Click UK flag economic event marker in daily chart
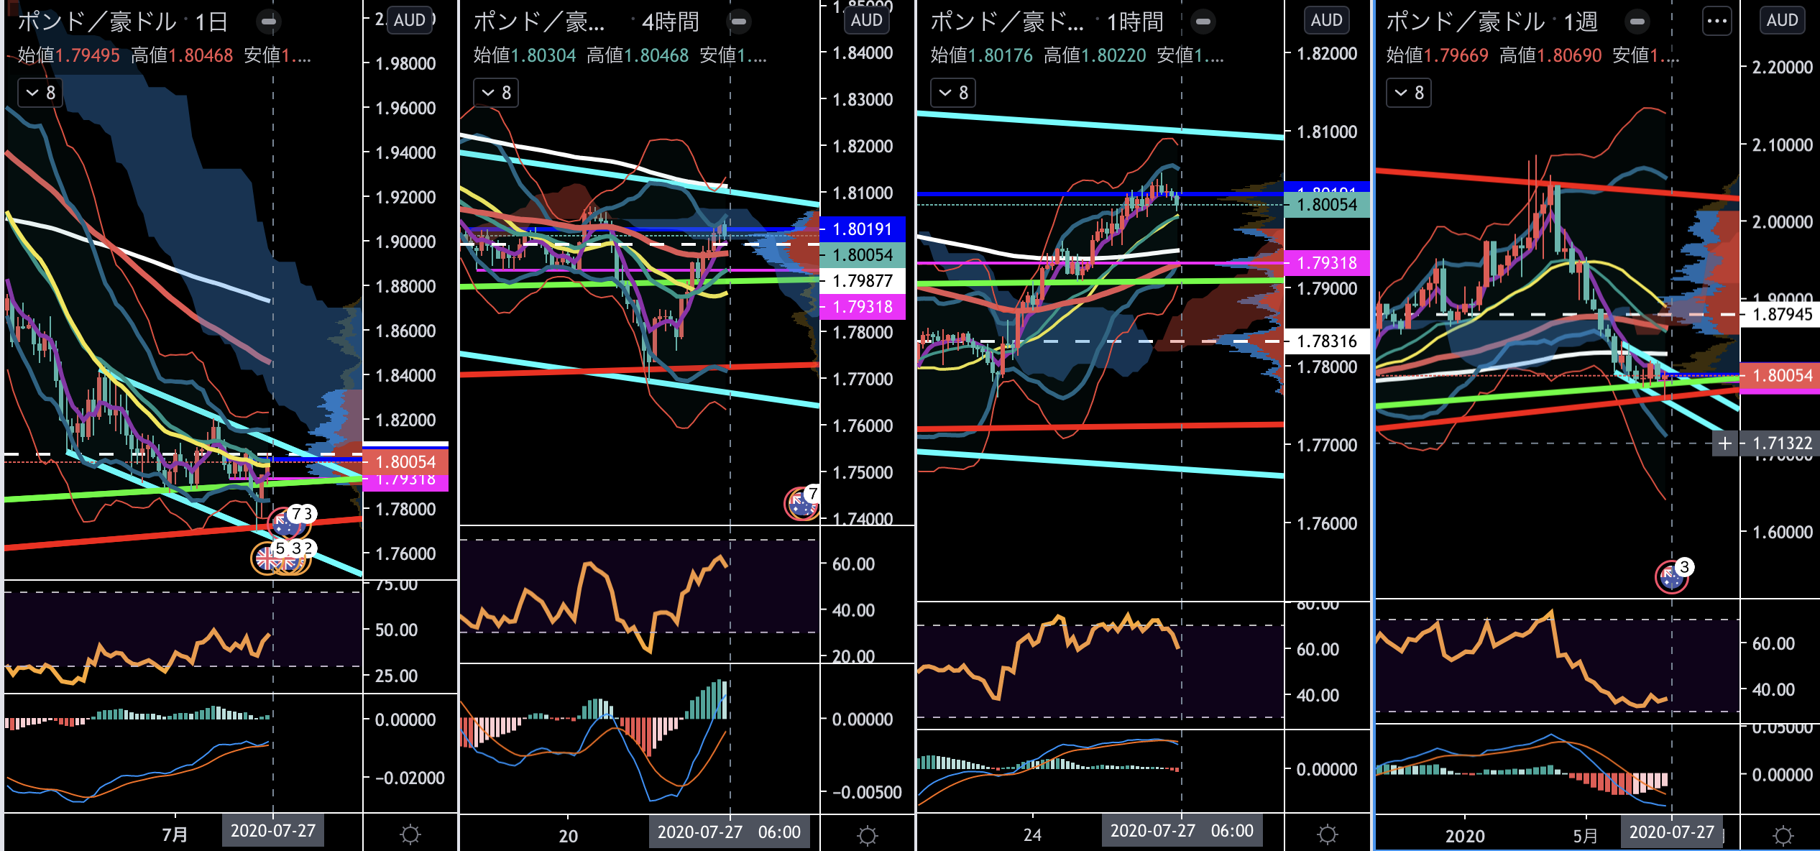1820x851 pixels. [x=267, y=558]
